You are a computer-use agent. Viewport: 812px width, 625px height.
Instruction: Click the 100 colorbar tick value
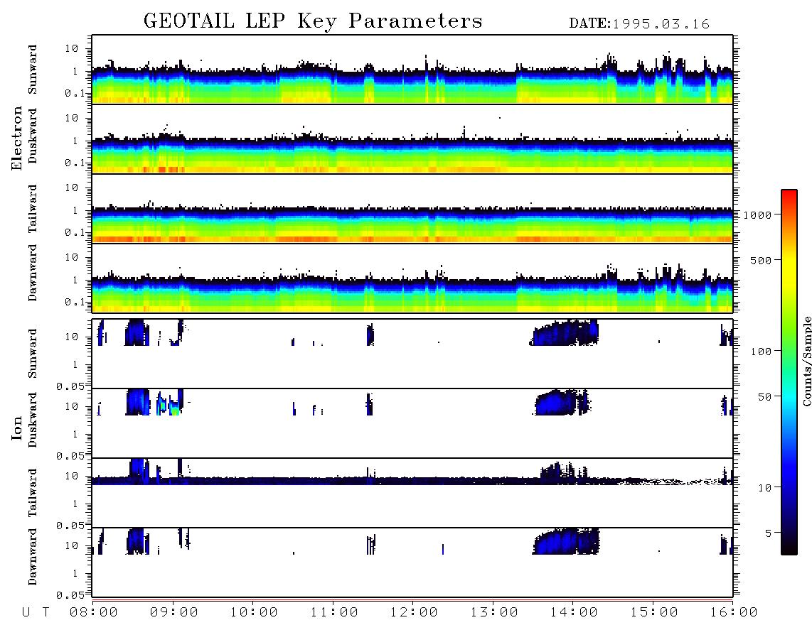pyautogui.click(x=761, y=352)
